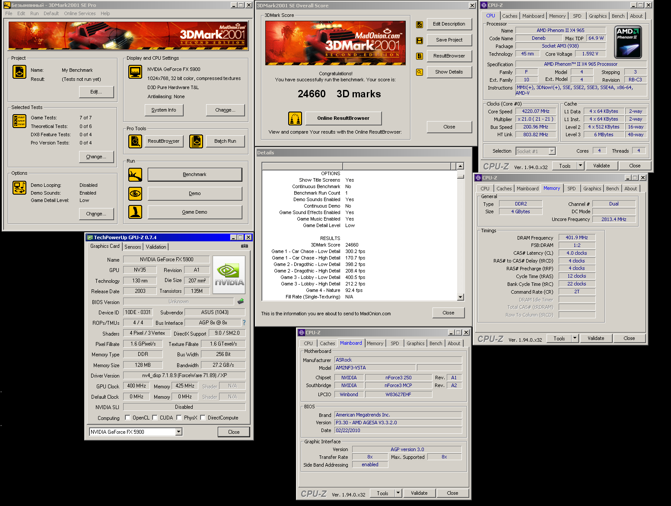The image size is (671, 506).
Task: Click the icon beside Online ResultBrowser
Action: (295, 118)
